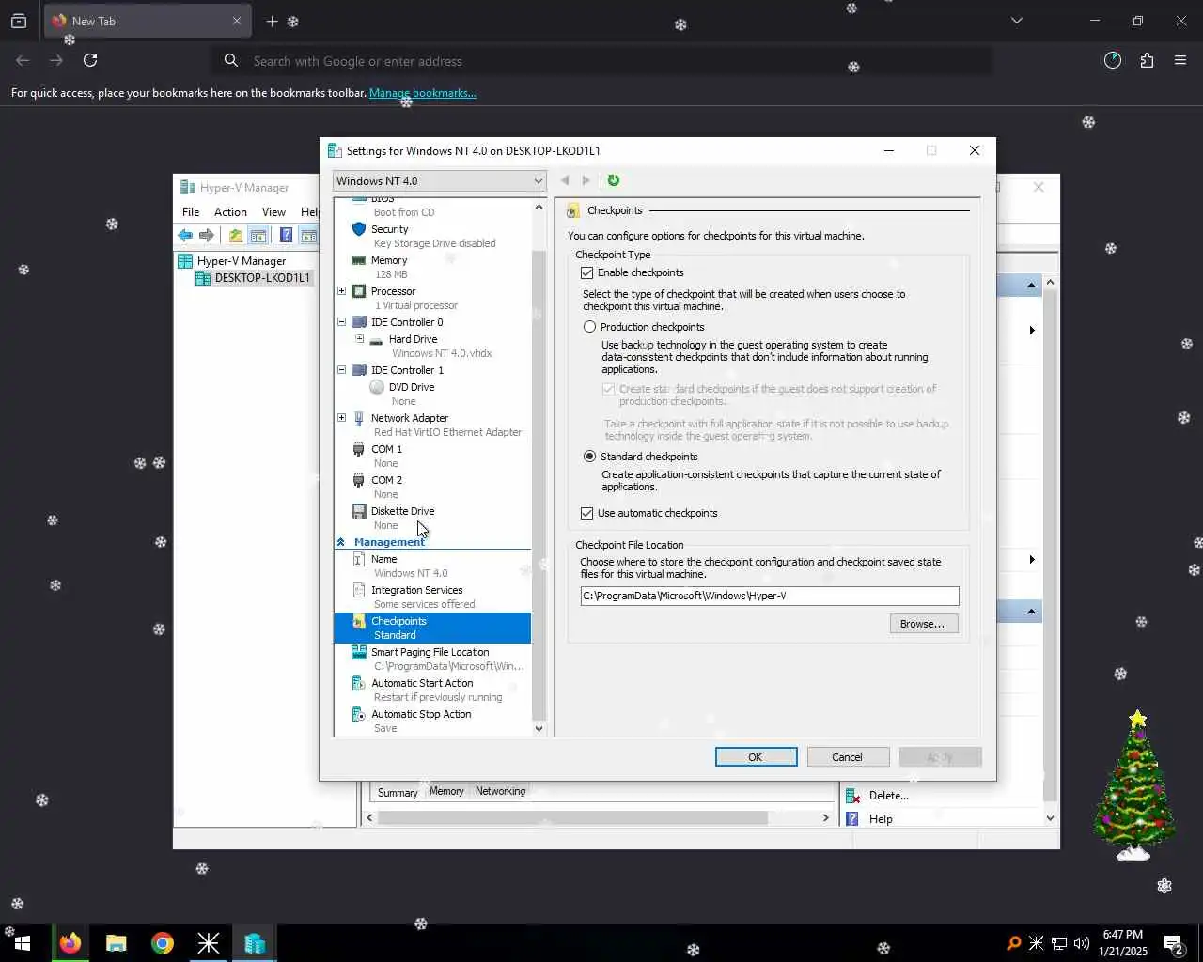The image size is (1203, 962).
Task: Open the View menu in Hyper-V Manager
Action: [273, 212]
